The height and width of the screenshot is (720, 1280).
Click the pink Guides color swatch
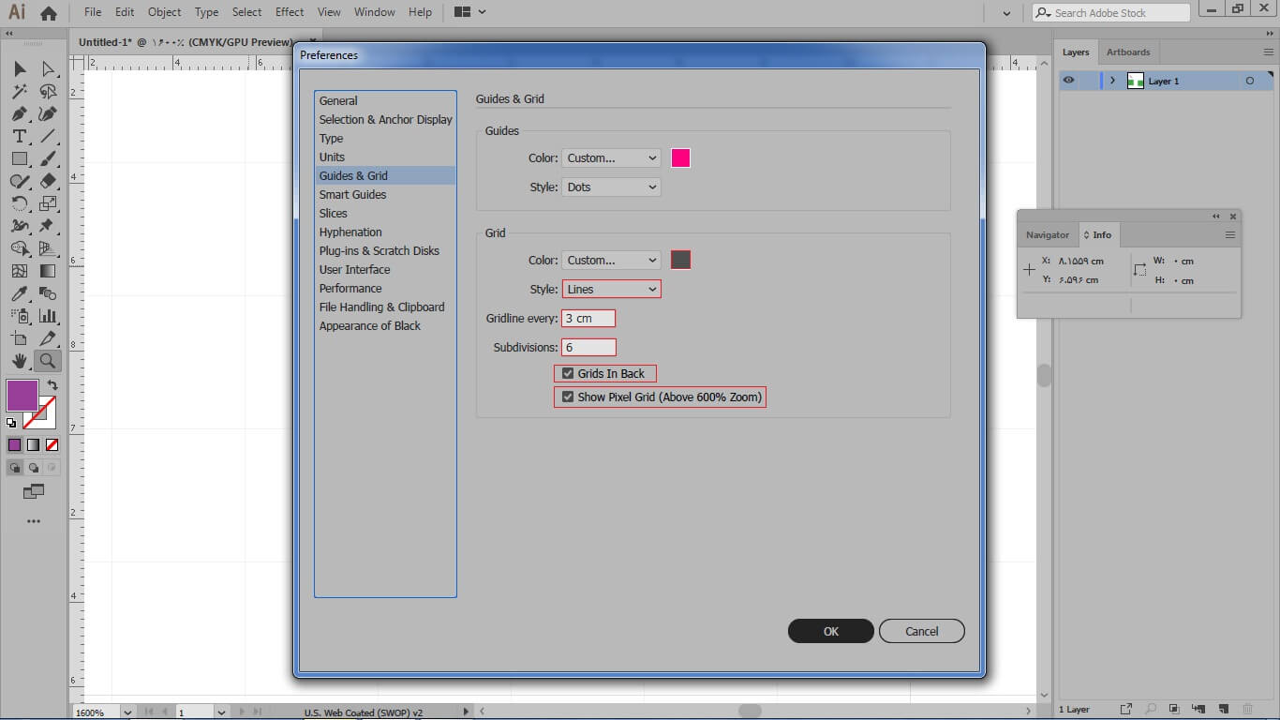pyautogui.click(x=680, y=157)
